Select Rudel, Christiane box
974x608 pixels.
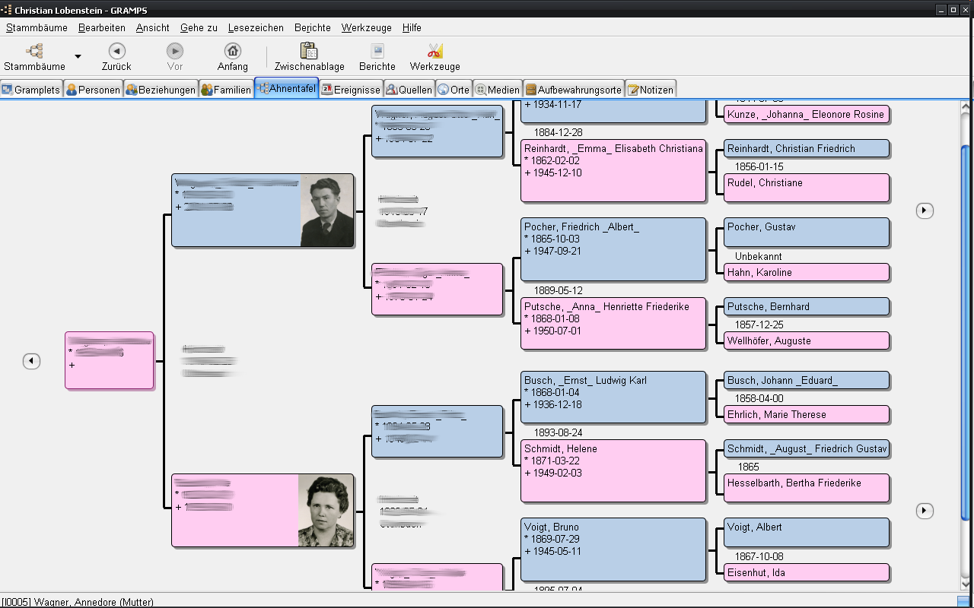coord(807,188)
